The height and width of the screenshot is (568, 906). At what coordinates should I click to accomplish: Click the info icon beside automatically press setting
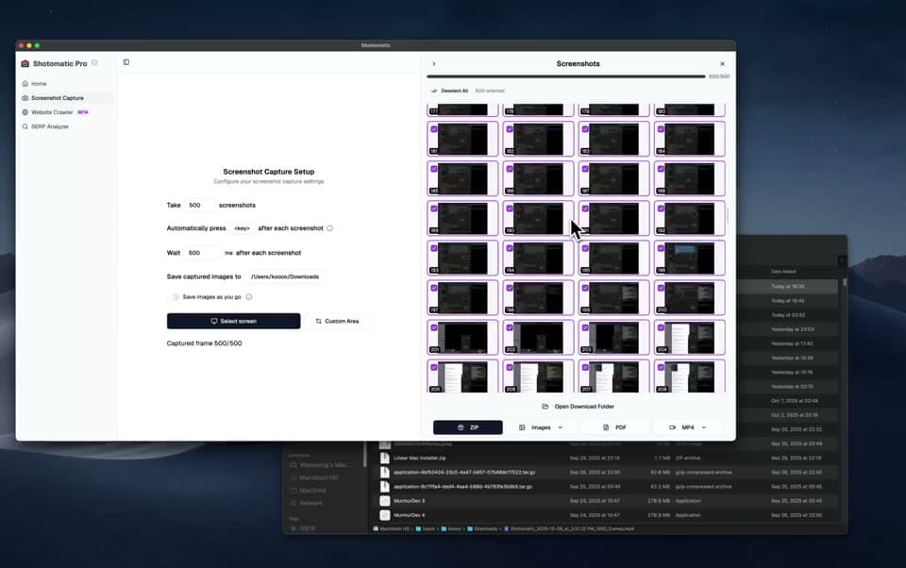329,227
